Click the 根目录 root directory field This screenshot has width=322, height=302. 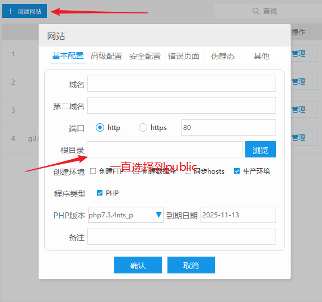(165, 150)
